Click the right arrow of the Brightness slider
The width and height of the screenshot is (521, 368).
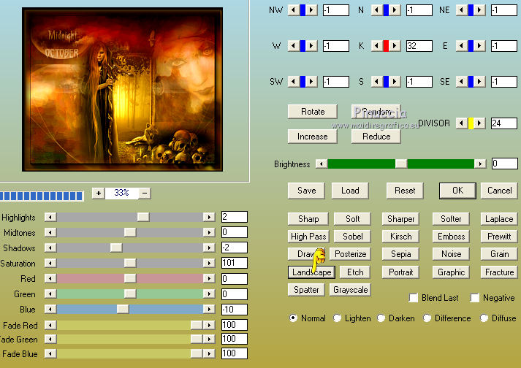[479, 164]
